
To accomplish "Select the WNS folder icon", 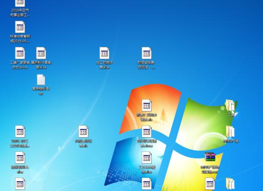I will click(231, 134).
